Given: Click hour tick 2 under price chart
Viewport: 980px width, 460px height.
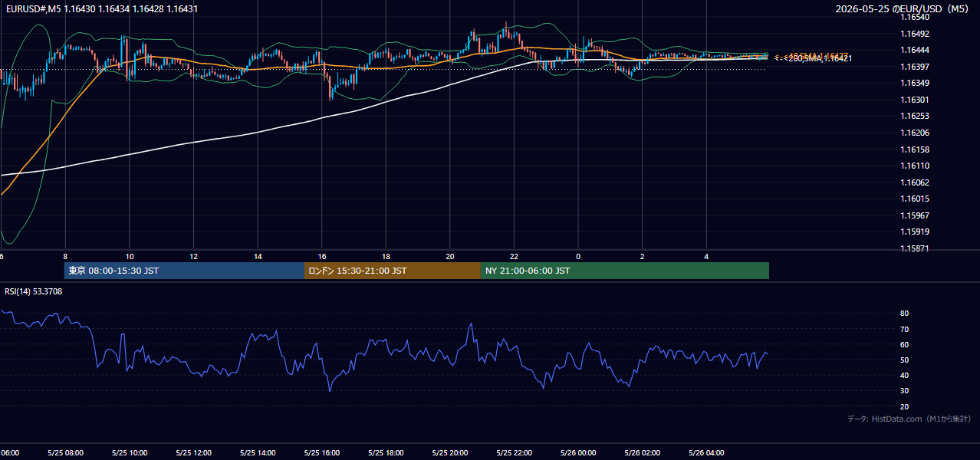Looking at the screenshot, I should [x=643, y=256].
